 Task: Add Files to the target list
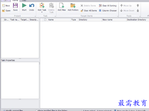(x=62, y=7)
